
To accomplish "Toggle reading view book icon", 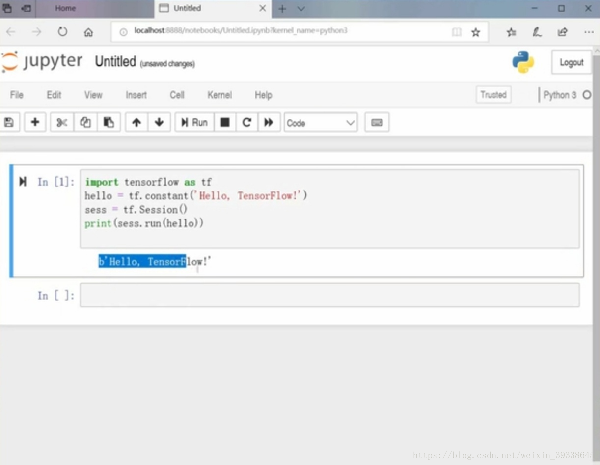I will point(457,32).
